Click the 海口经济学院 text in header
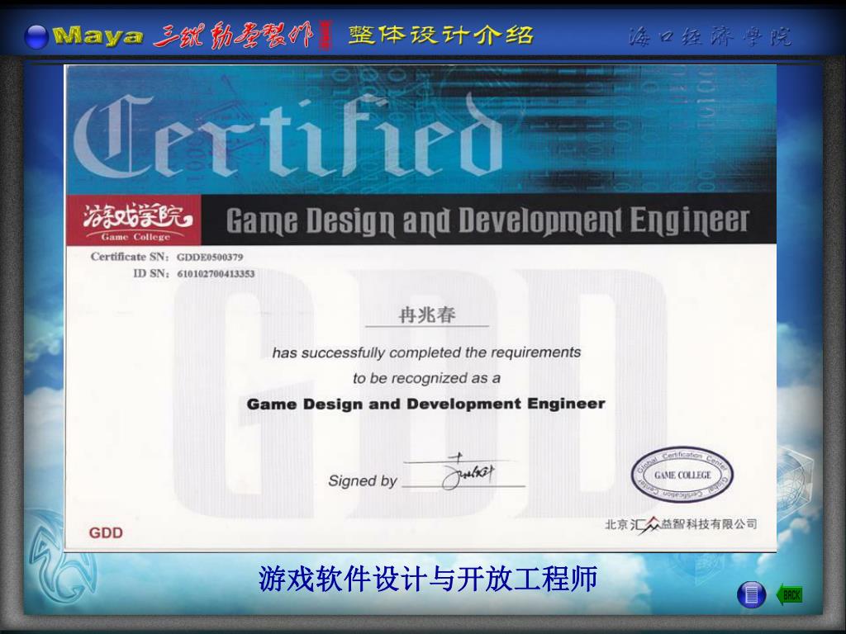The width and height of the screenshot is (846, 634). coord(710,36)
